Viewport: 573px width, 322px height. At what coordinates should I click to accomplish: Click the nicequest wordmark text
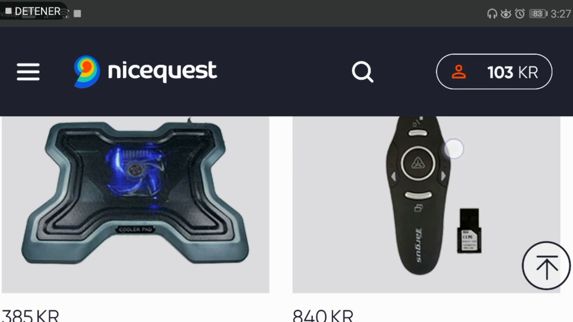162,71
